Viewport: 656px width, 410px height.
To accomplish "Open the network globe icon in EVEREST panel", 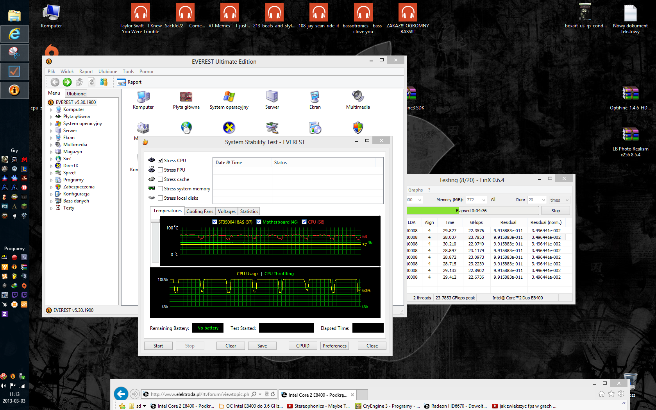I will (186, 127).
